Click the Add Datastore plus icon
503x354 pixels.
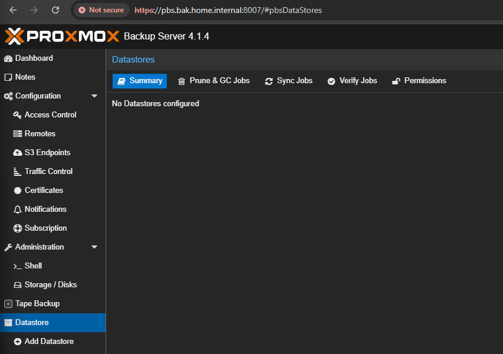point(17,342)
